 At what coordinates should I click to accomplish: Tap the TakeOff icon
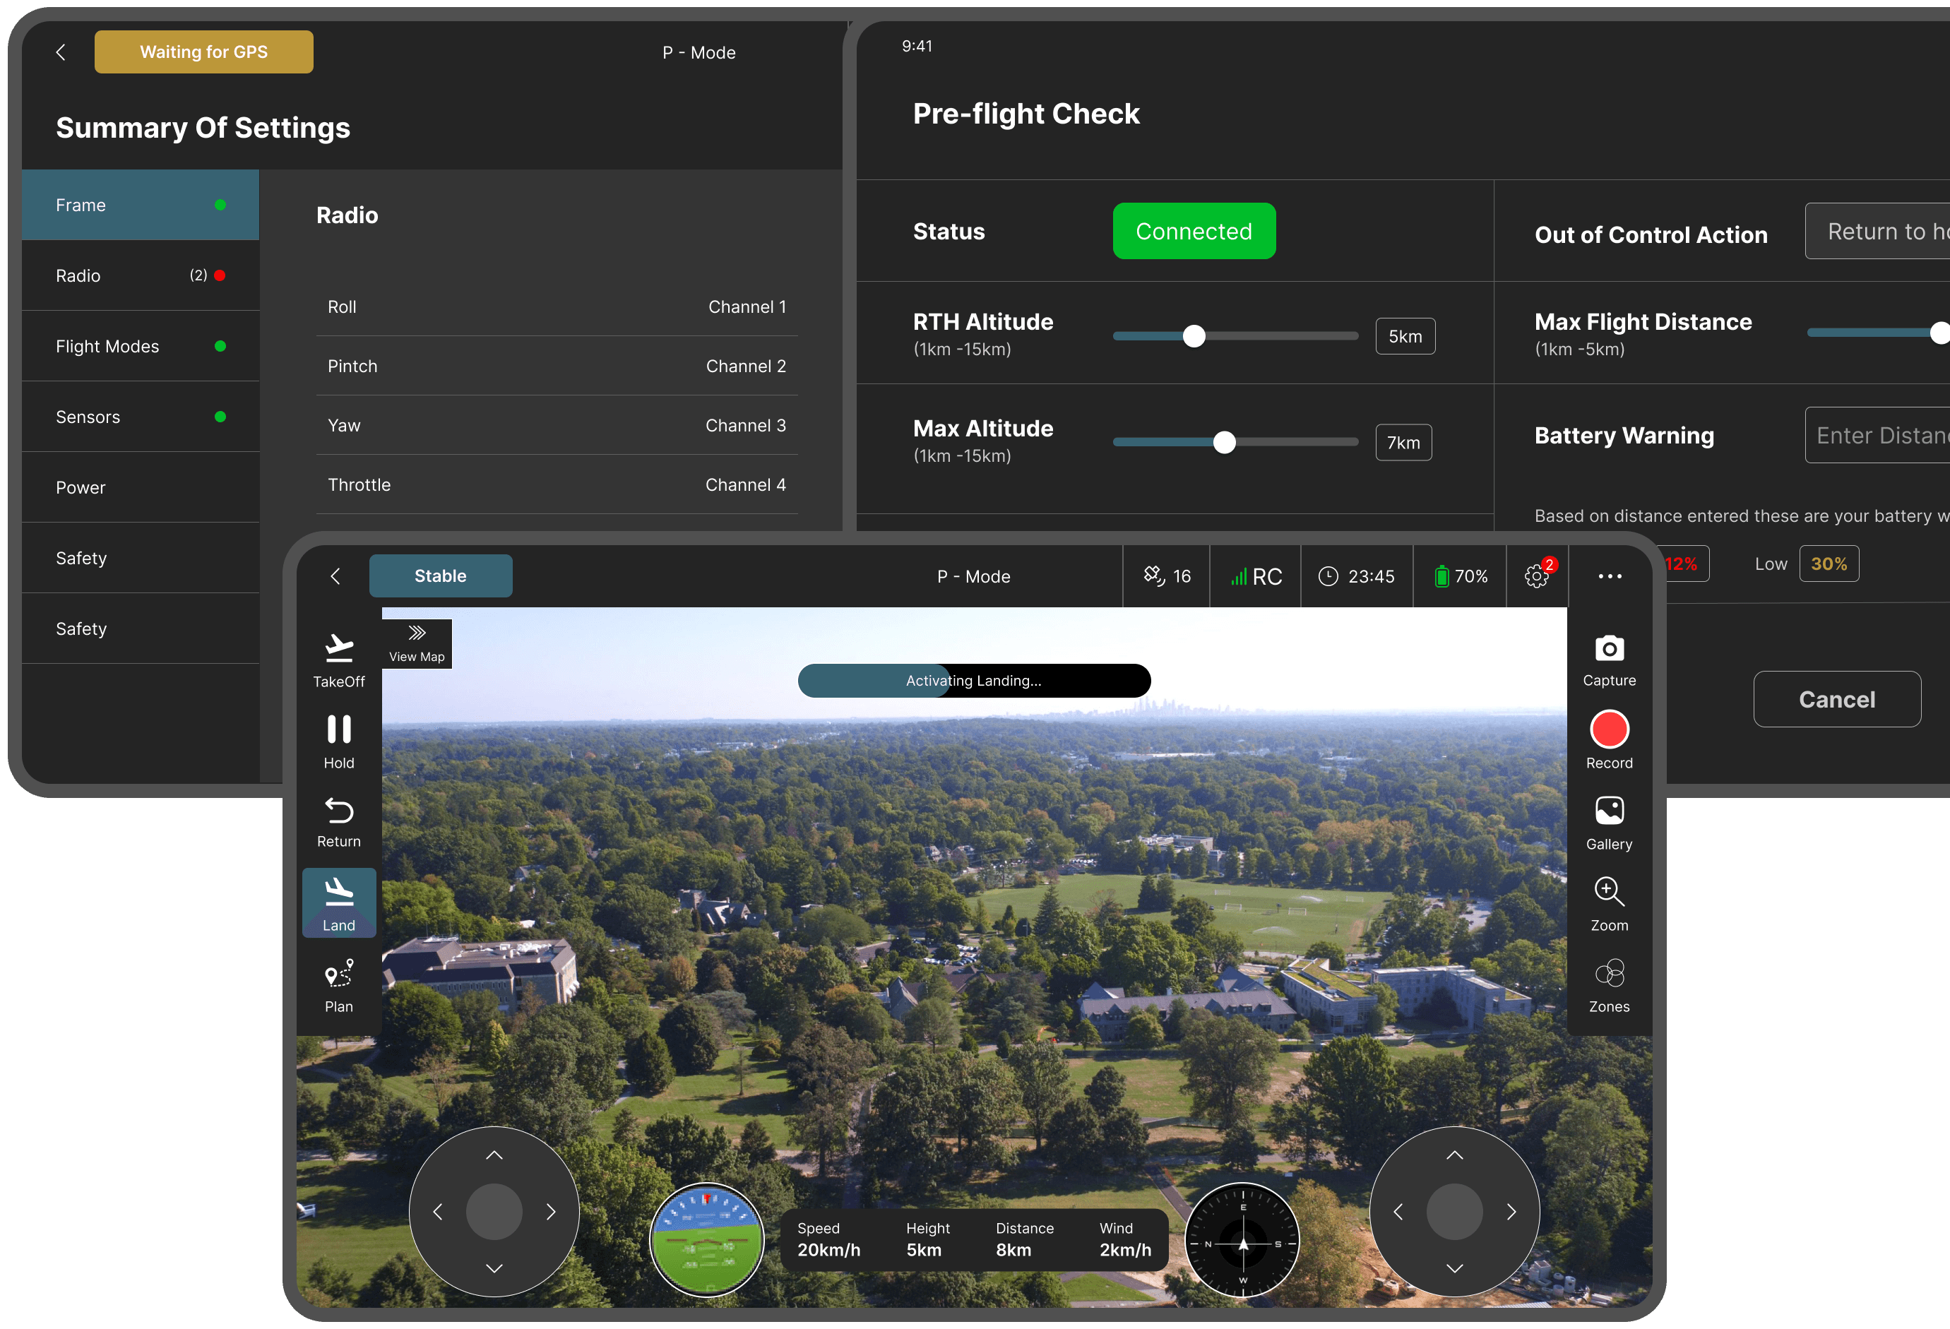tap(339, 648)
